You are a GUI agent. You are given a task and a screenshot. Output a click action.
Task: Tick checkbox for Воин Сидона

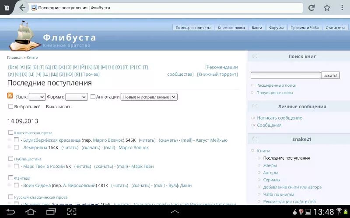pos(16,185)
